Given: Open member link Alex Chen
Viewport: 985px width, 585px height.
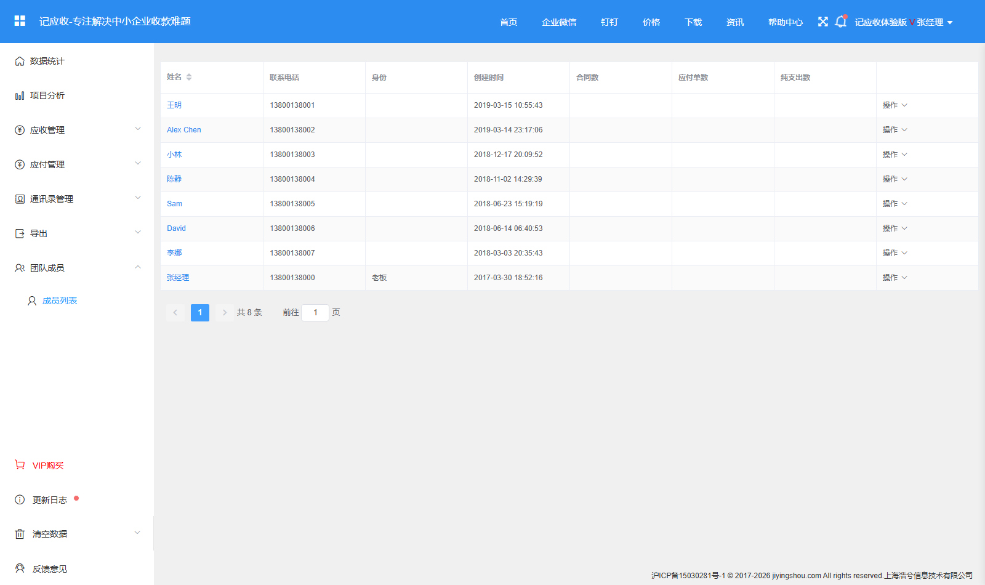Looking at the screenshot, I should (184, 130).
